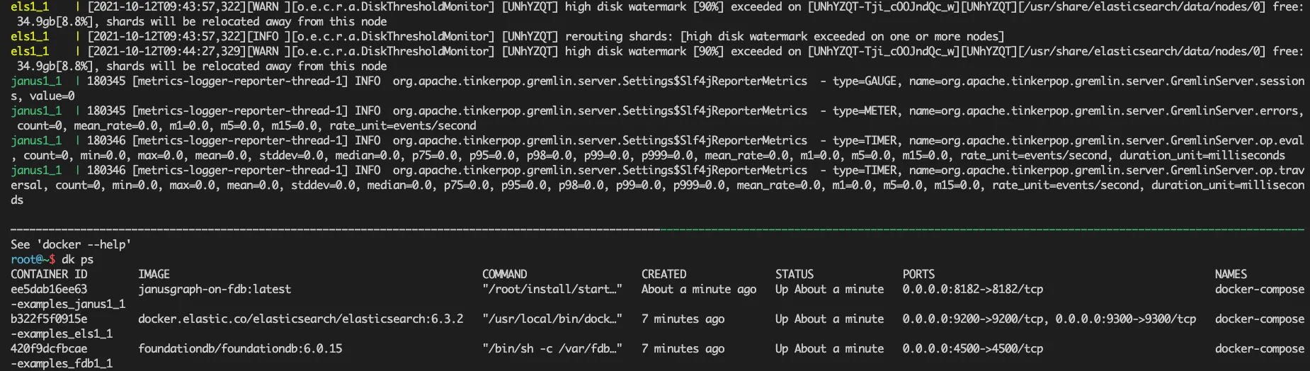Click the PORTS column header
Image resolution: width=1310 pixels, height=371 pixels.
918,274
